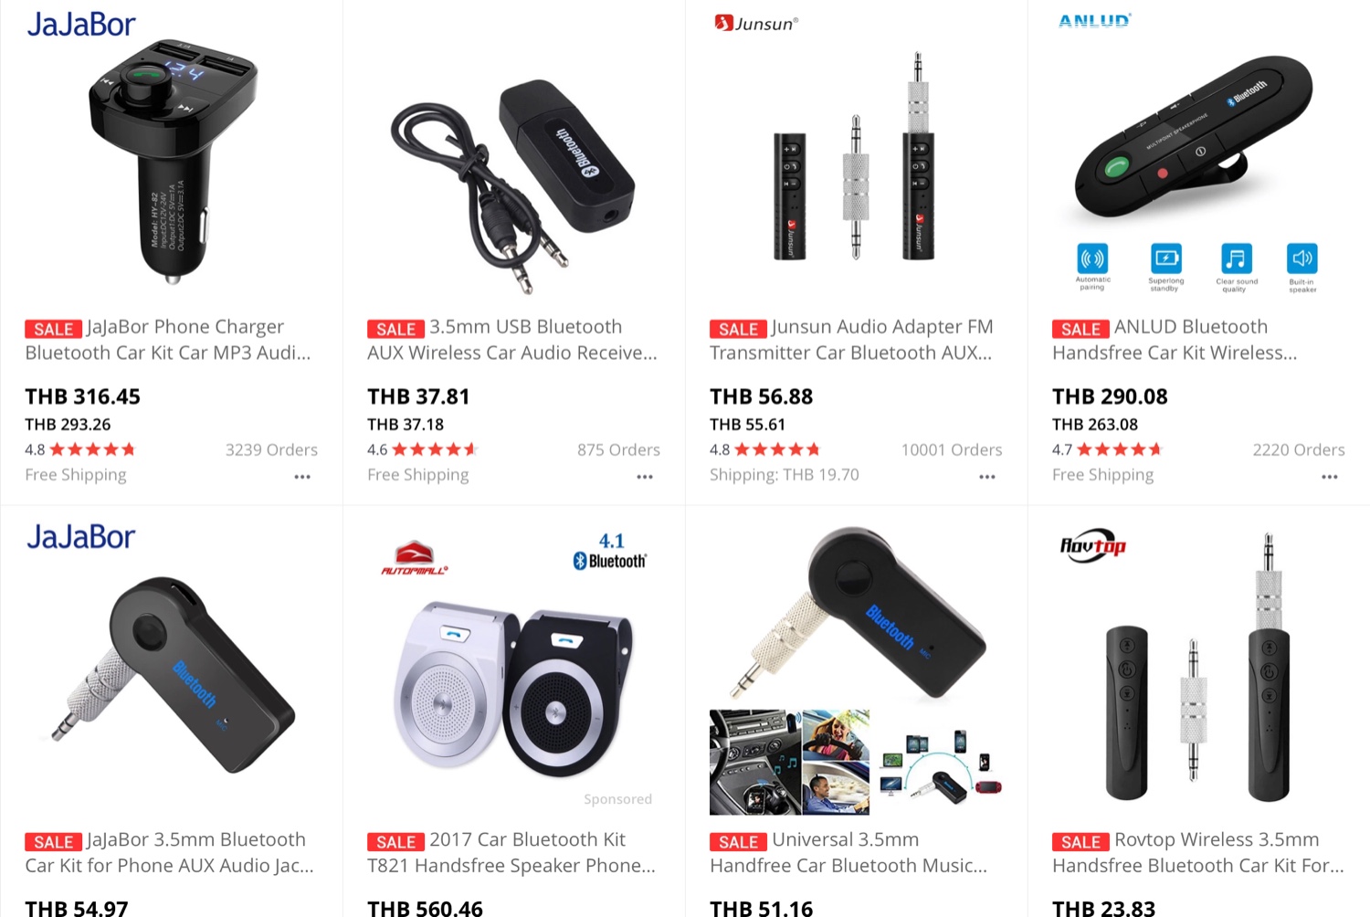Open Junsun Audio Adapter FM Transmitter title
This screenshot has height=917, width=1370.
click(x=852, y=340)
